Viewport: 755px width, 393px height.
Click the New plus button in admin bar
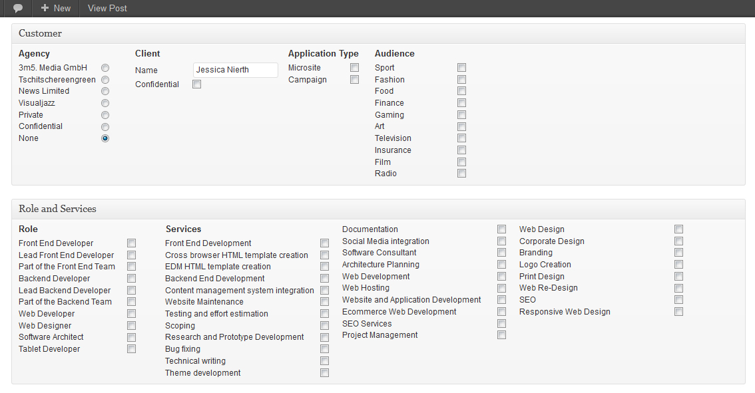55,9
